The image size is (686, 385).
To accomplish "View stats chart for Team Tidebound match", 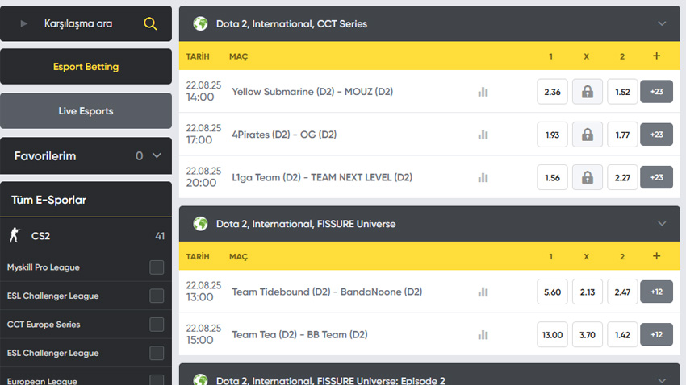I will coord(483,292).
